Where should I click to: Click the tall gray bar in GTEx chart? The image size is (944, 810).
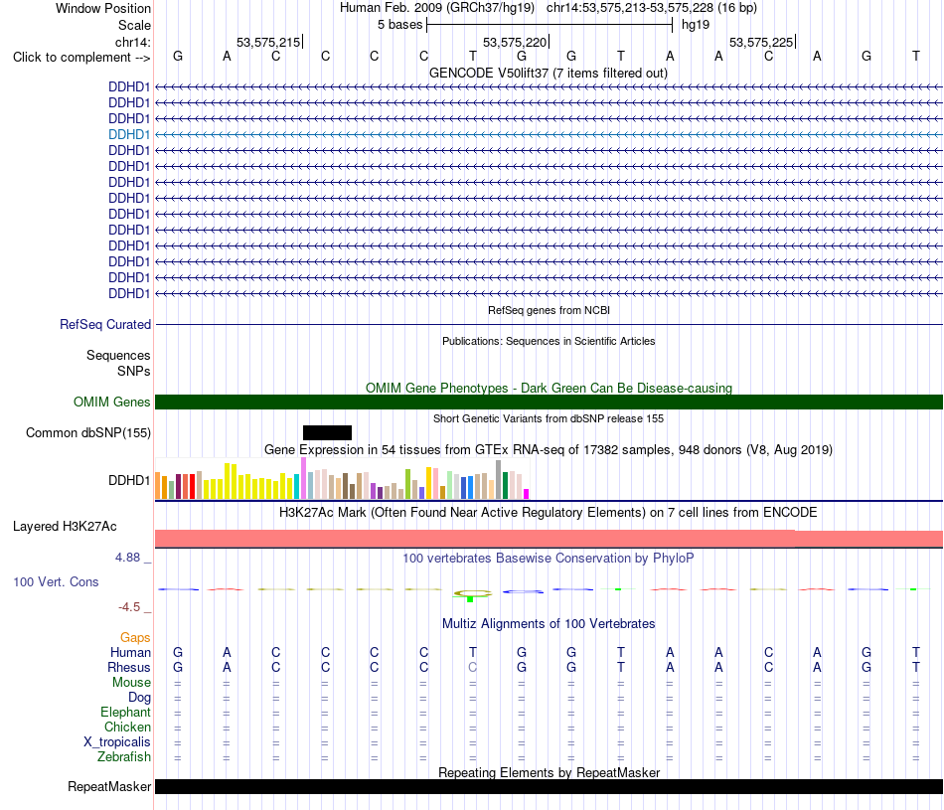point(499,479)
